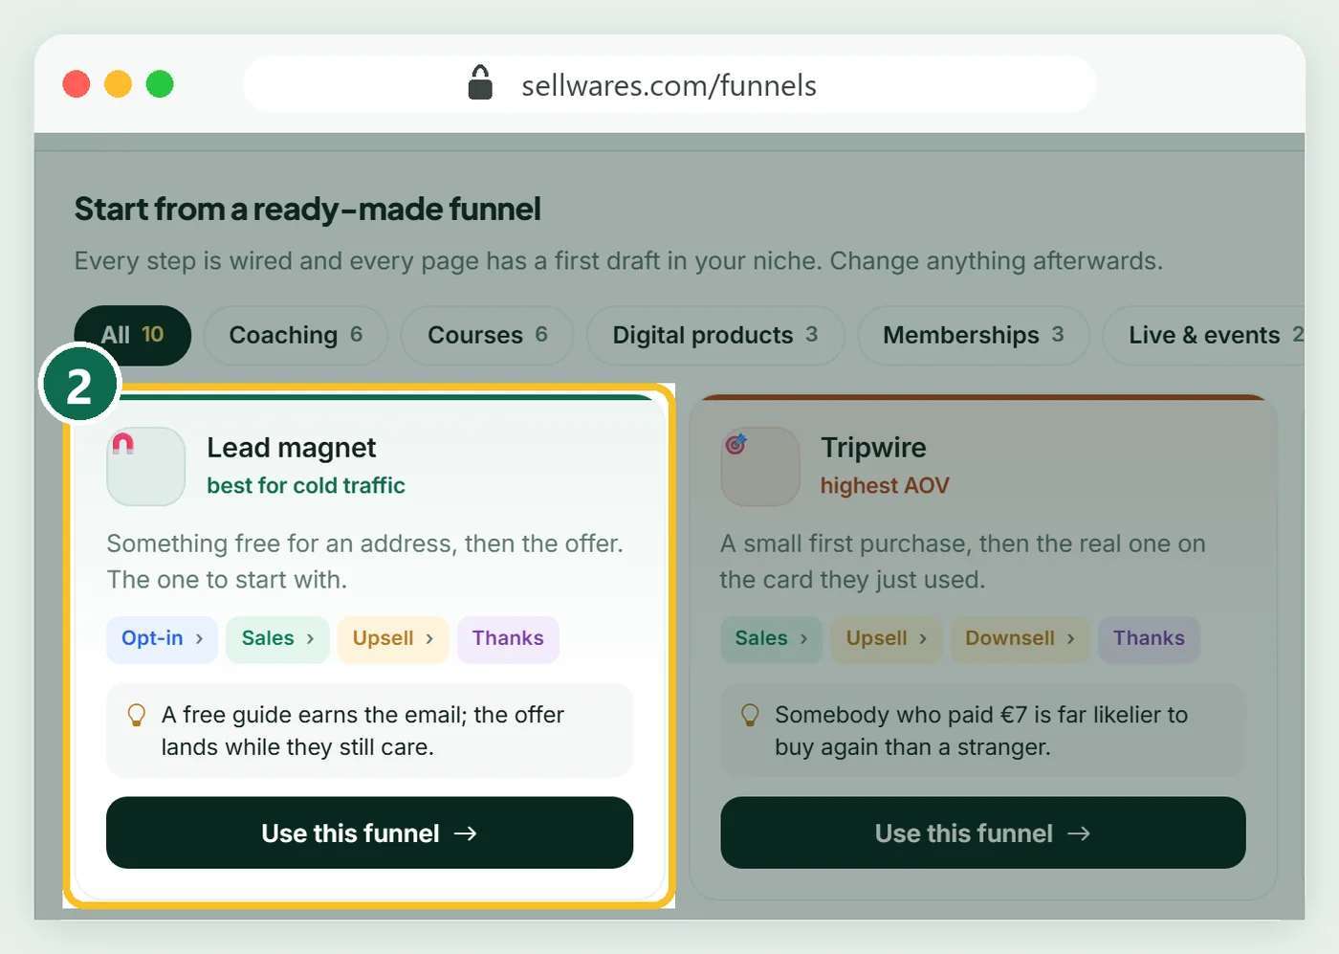Click the green macOS window dot
The width and height of the screenshot is (1339, 954).
click(x=160, y=84)
